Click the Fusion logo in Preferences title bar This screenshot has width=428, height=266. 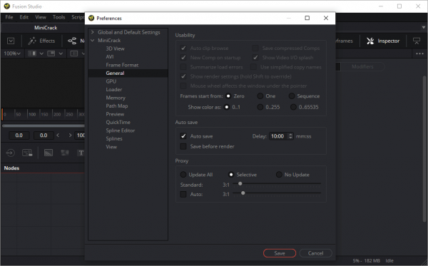point(91,18)
